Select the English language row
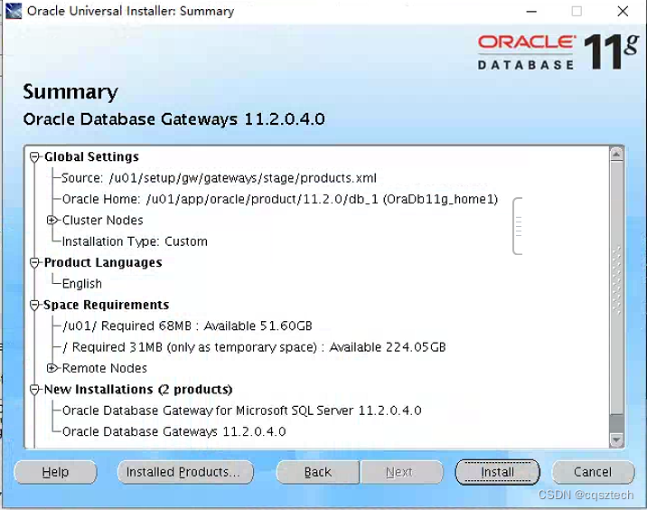This screenshot has height=510, width=647. point(81,284)
